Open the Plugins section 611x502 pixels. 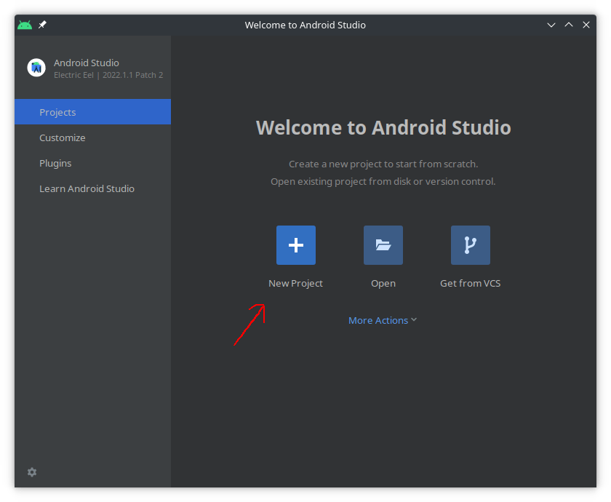(55, 163)
